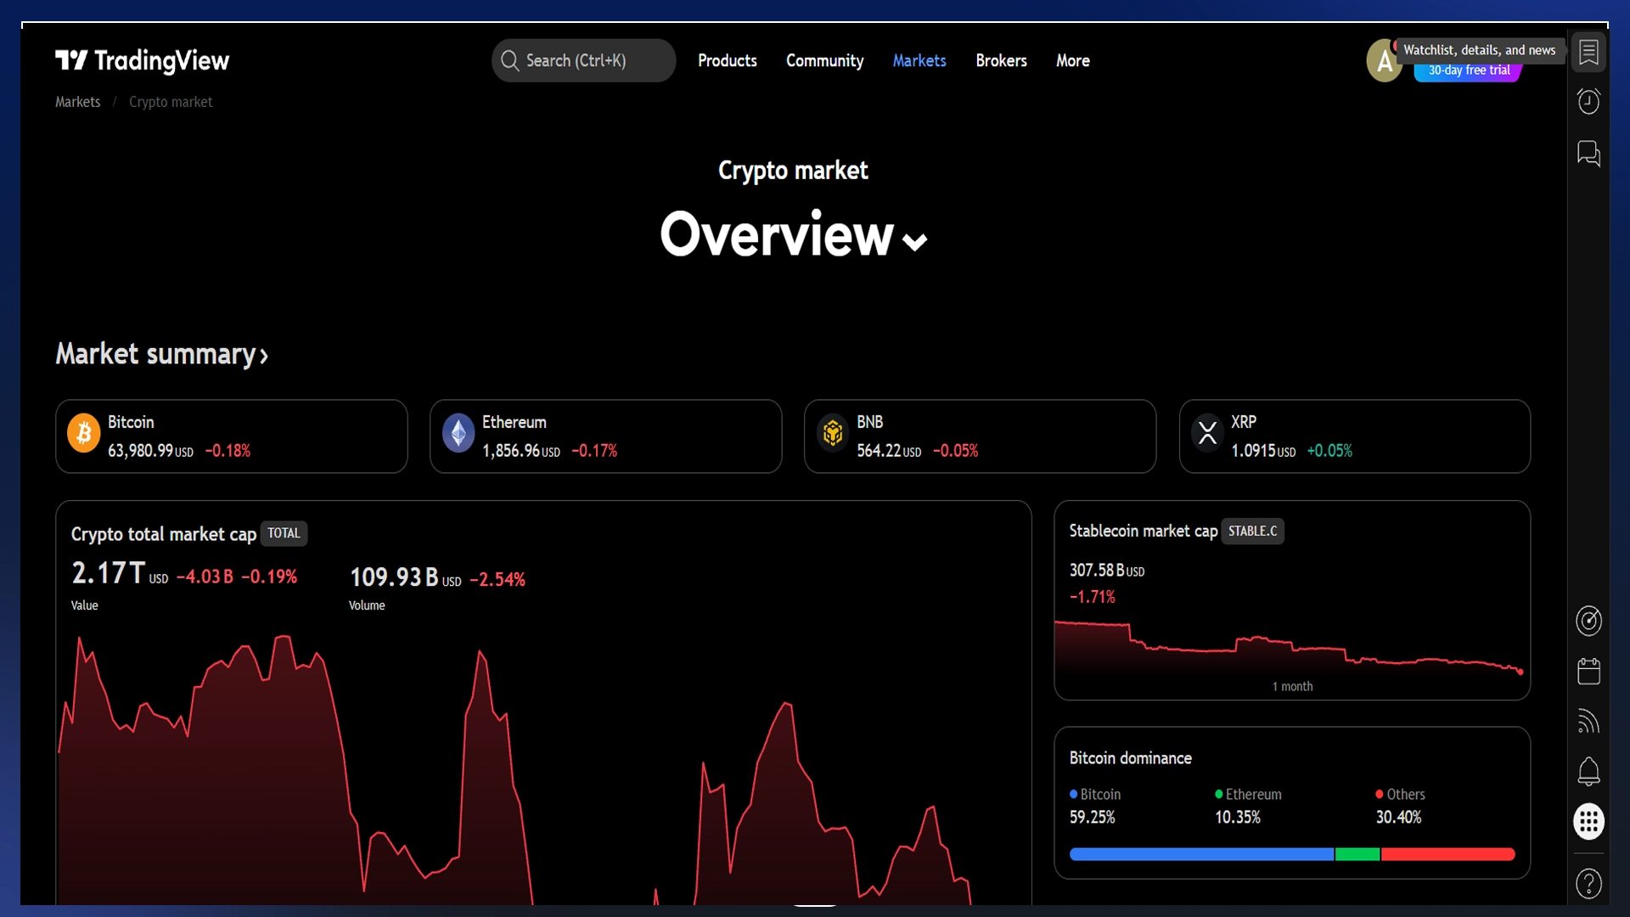Open the Watchlist, details, and news panel icon
The width and height of the screenshot is (1630, 917).
[1588, 53]
